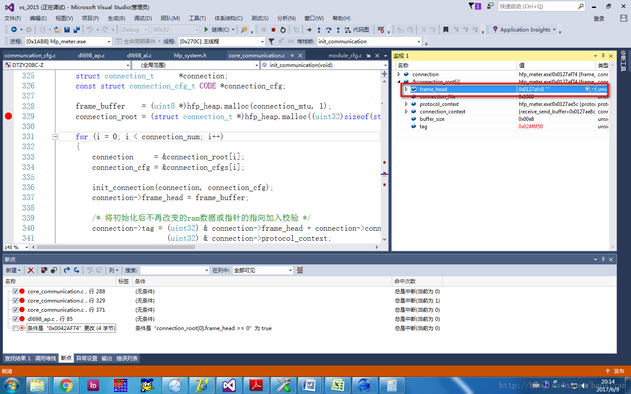The image size is (631, 394).
Task: Expand the connection watch entry
Action: pyautogui.click(x=399, y=74)
